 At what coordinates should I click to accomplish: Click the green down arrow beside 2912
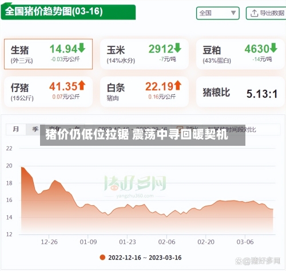(x=177, y=48)
